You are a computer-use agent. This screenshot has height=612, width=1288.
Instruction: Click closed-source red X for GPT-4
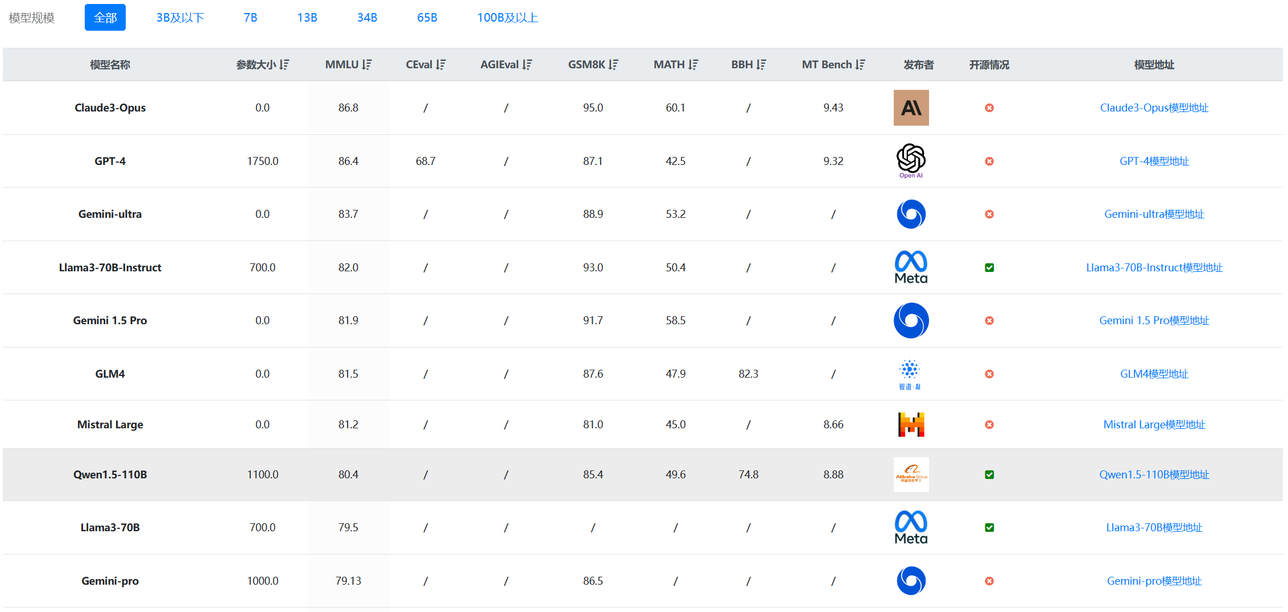989,161
